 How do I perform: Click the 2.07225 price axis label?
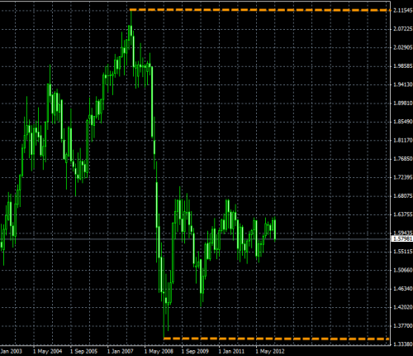[x=403, y=29]
